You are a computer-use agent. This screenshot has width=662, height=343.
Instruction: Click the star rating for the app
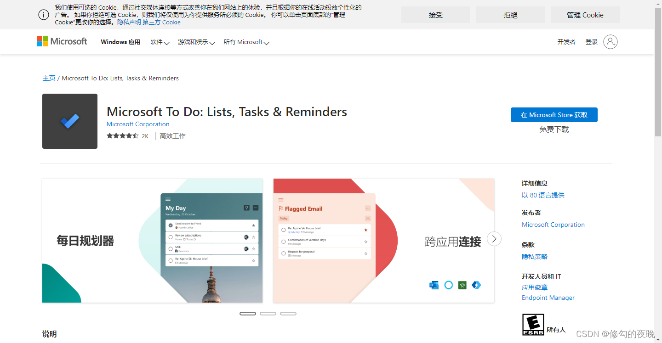(122, 136)
